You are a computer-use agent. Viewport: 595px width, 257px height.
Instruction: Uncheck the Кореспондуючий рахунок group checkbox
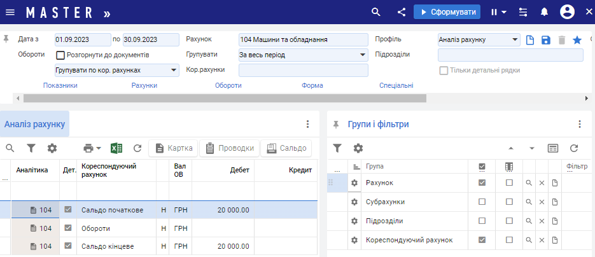pos(482,240)
